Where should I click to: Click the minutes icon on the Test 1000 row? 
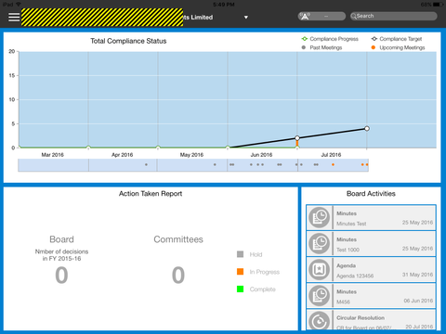[x=320, y=244]
